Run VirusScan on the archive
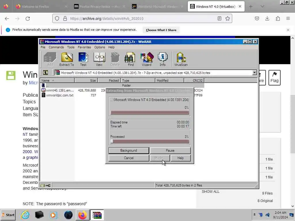 [181, 59]
